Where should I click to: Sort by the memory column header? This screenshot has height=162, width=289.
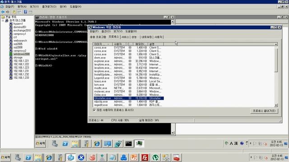(x=140, y=44)
